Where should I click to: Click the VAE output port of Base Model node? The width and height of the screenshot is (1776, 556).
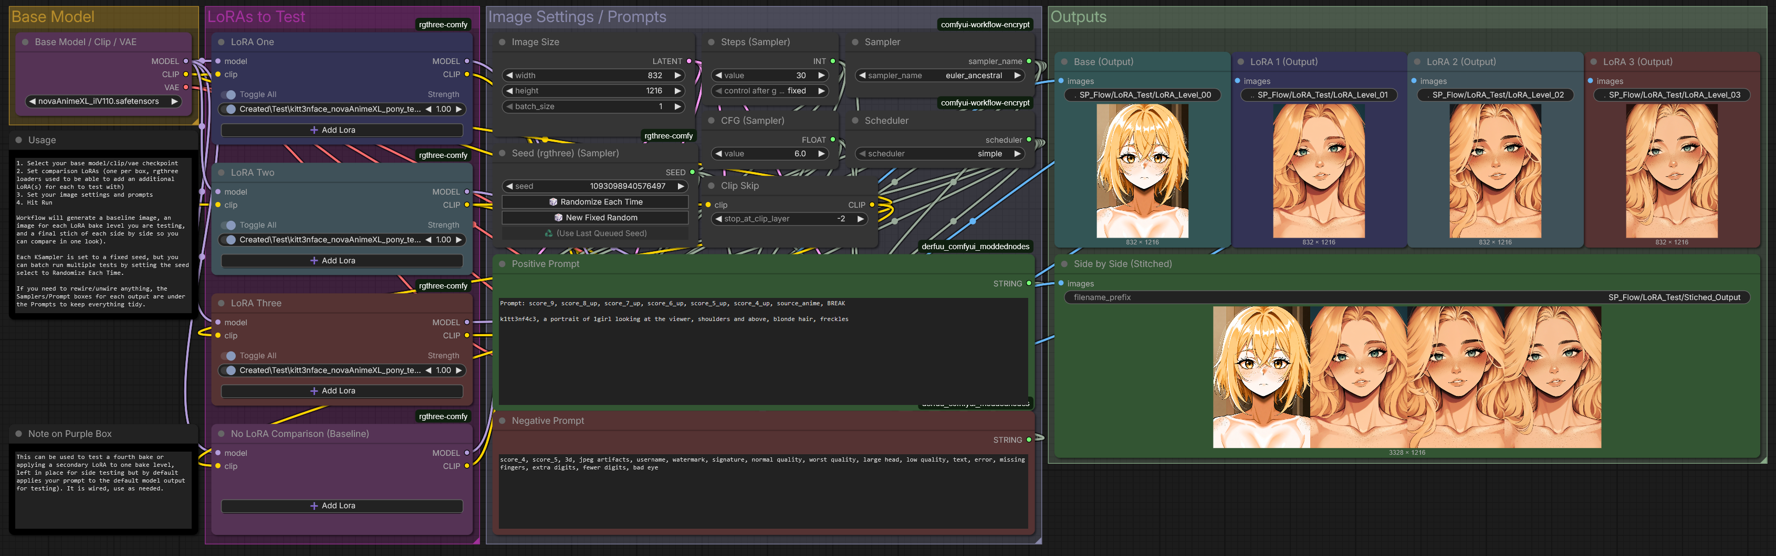coord(185,88)
